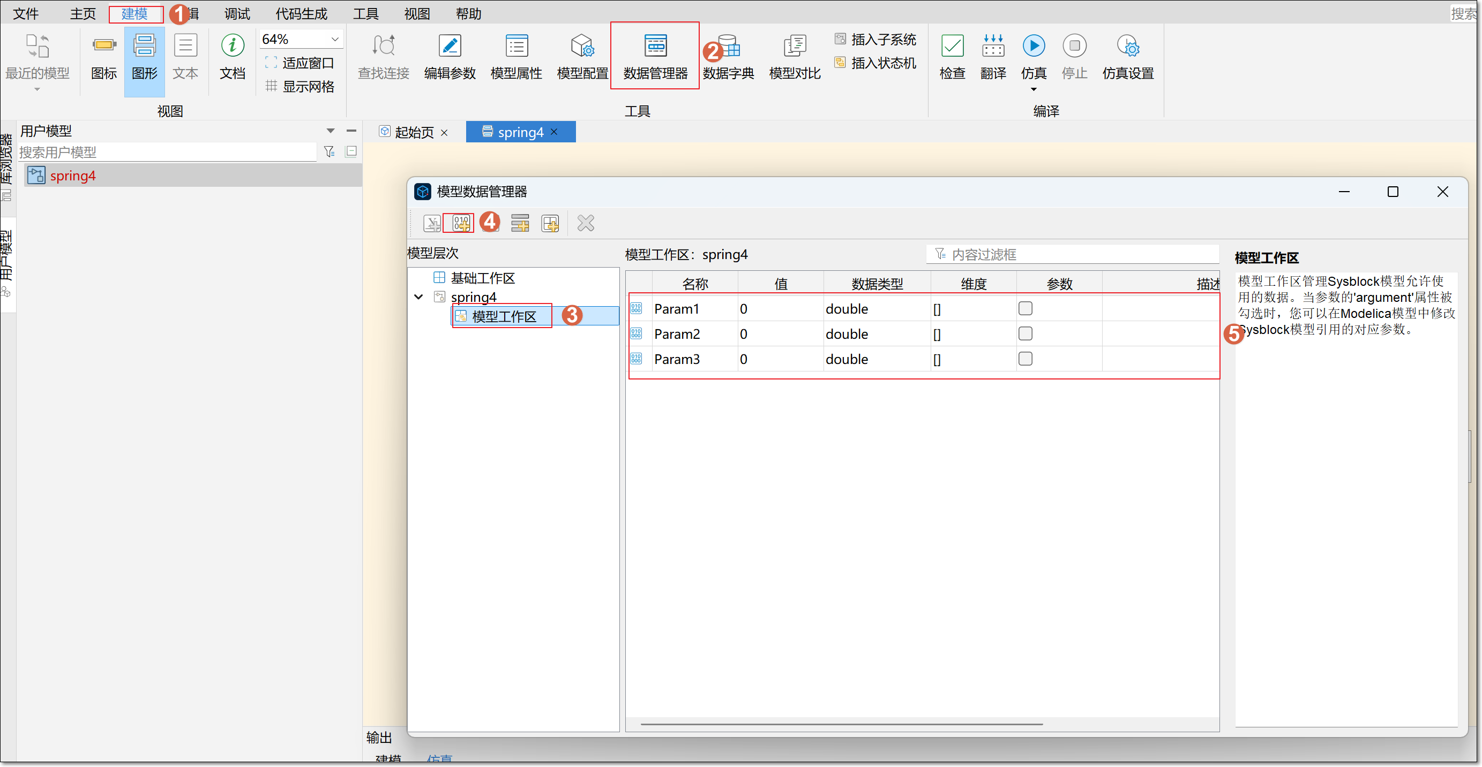The width and height of the screenshot is (1482, 767).
Task: Click 插入状态机 button
Action: [875, 63]
